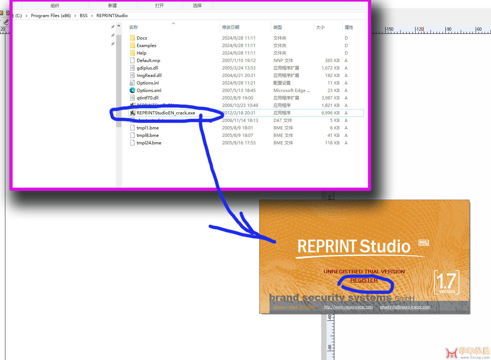This screenshot has height=360, width=491.
Task: Sort files by 修改日期 column
Action: pyautogui.click(x=231, y=27)
